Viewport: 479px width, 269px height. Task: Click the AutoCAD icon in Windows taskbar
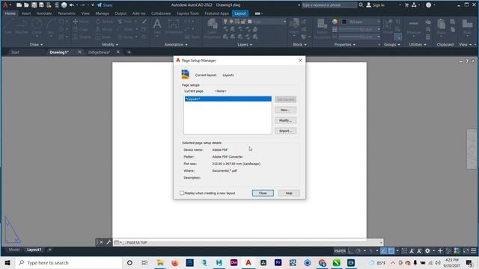[248, 262]
